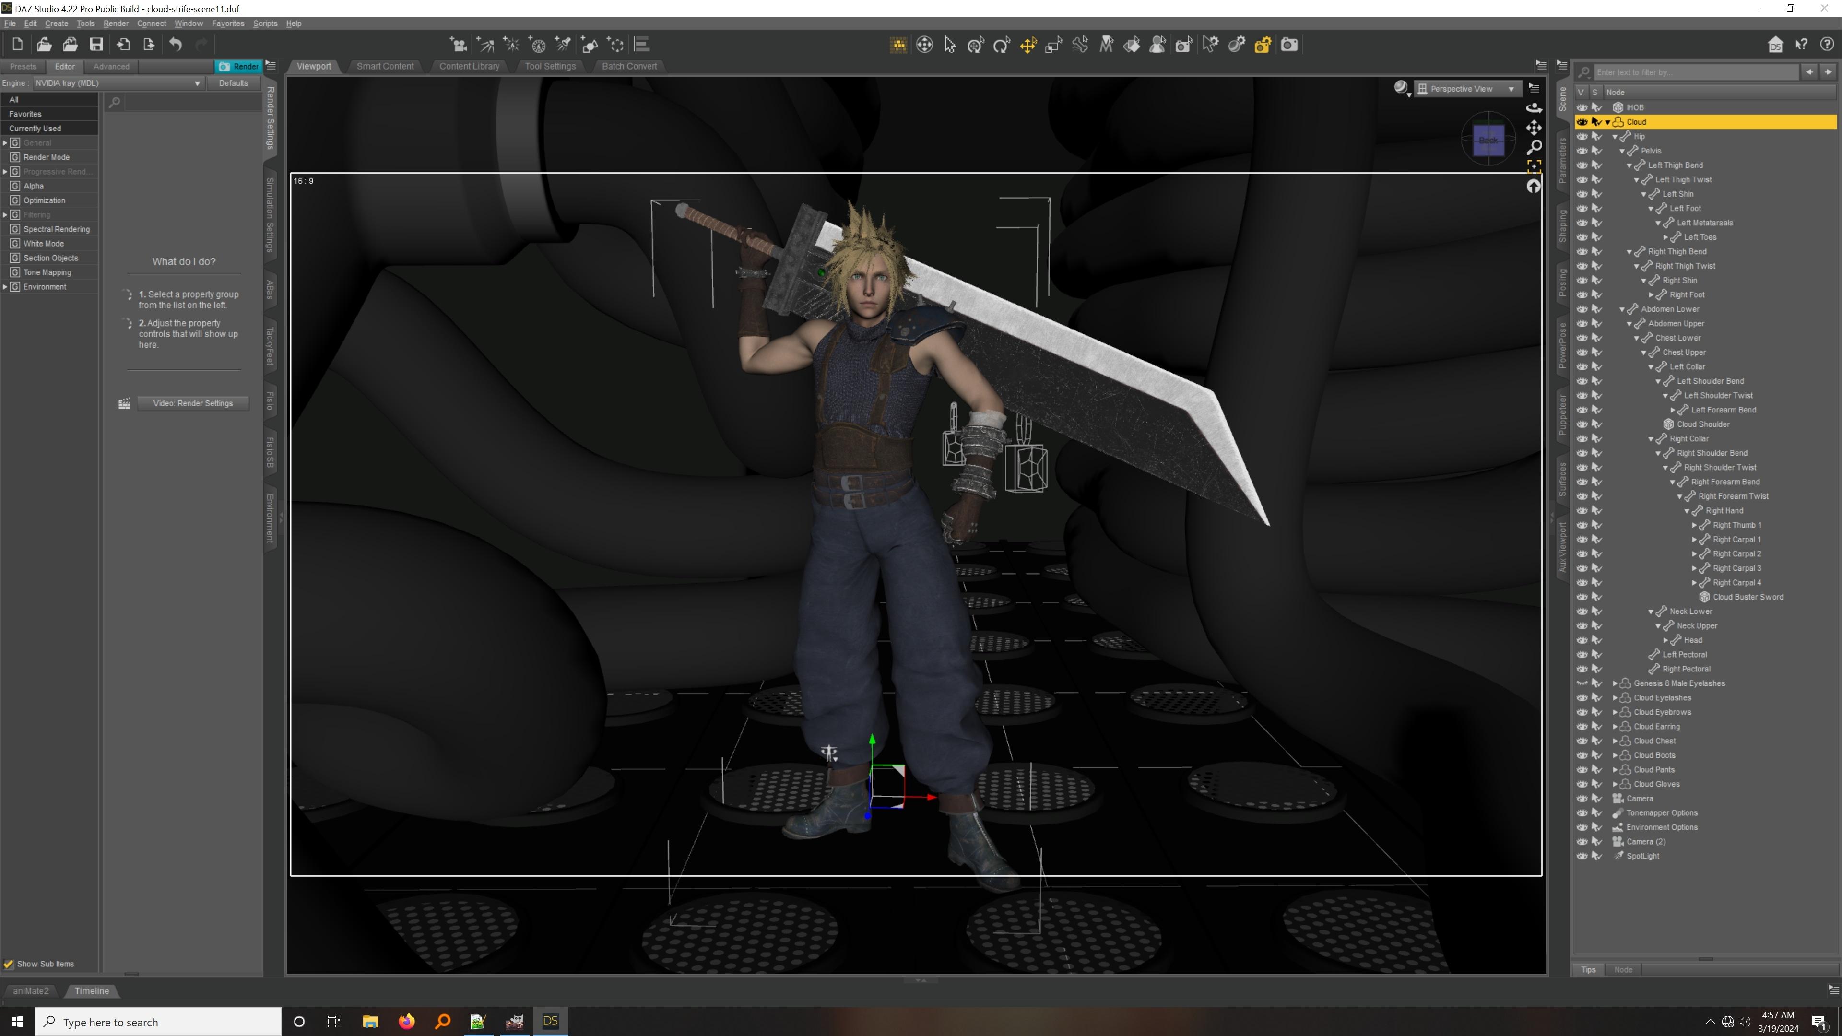The width and height of the screenshot is (1842, 1036).
Task: Uncheck Show Sub Items checkbox
Action: 9,964
